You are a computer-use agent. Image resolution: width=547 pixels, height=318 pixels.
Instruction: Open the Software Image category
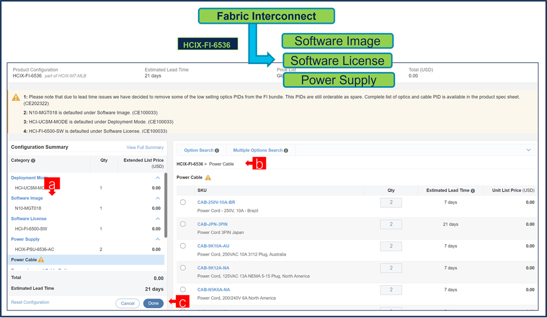pos(27,198)
